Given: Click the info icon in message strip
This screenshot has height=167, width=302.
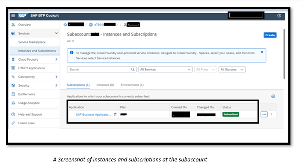Looking at the screenshot, I should 71,53.
